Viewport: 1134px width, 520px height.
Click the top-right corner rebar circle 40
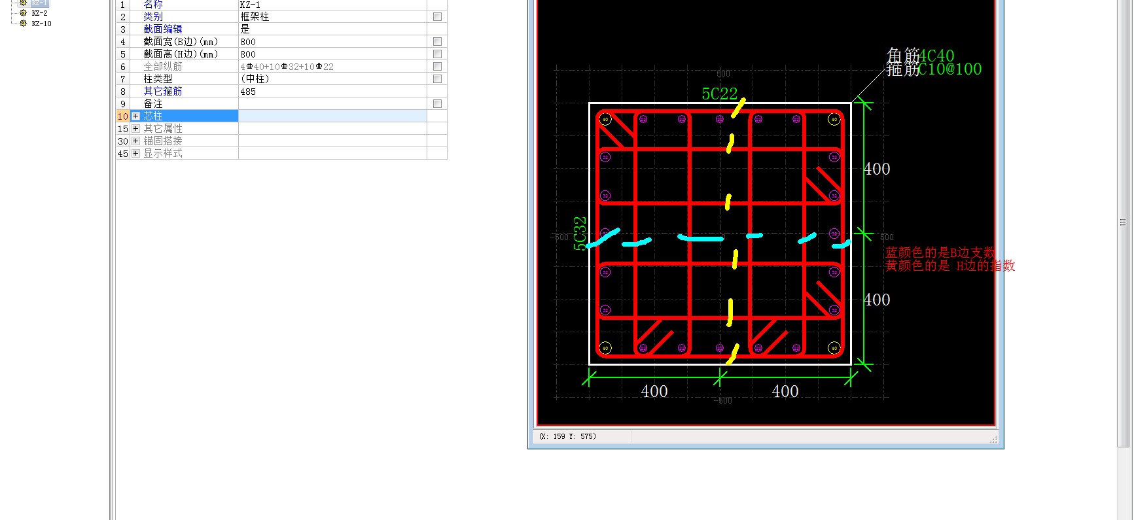coord(834,119)
